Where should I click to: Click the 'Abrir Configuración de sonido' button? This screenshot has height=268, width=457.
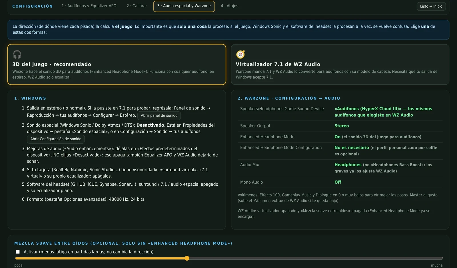(56, 139)
